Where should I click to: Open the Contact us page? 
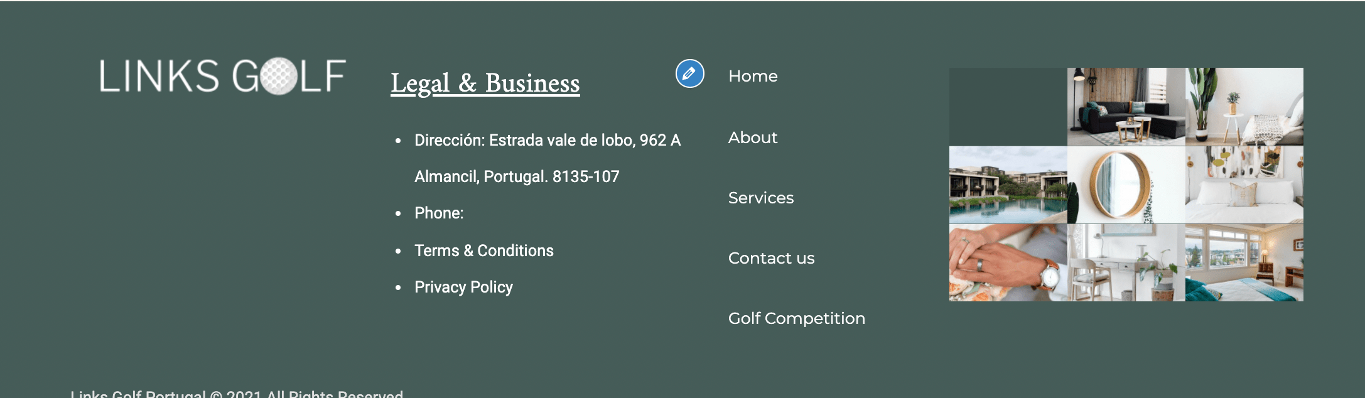[771, 258]
